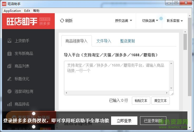Click the 上货助手 sidebar icon
The height and width of the screenshot is (132, 194).
(x=9, y=41)
